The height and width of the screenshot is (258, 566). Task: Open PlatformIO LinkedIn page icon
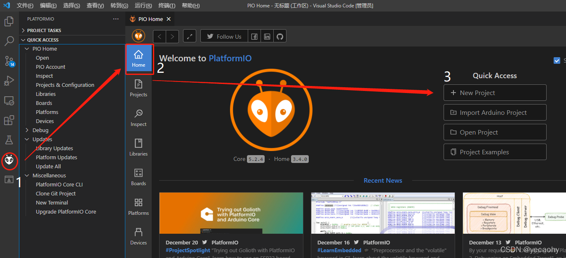click(x=267, y=36)
